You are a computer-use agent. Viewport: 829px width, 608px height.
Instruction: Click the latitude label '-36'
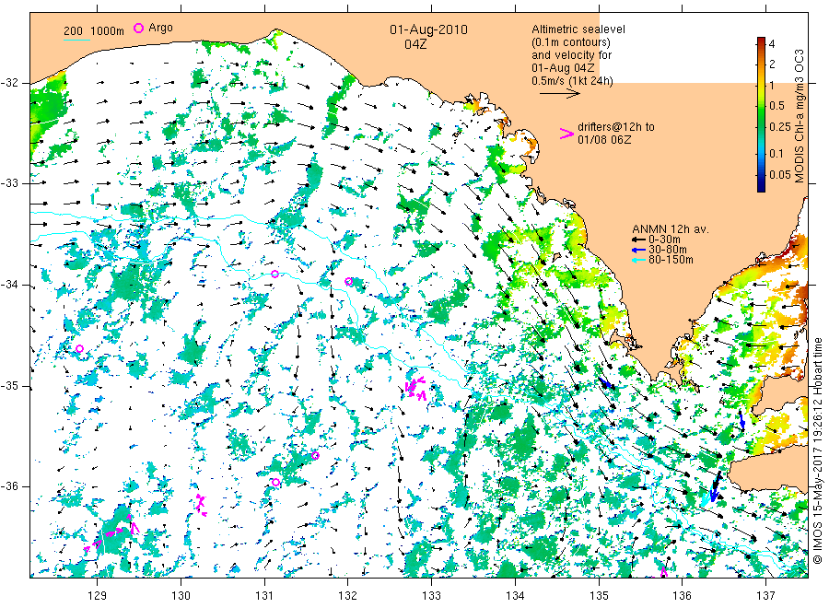[9, 487]
